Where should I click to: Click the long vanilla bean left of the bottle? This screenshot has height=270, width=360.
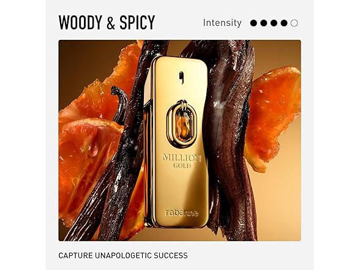tap(119, 147)
